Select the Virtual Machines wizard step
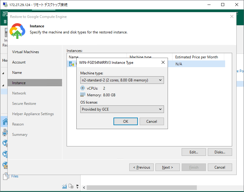This screenshot has height=192, width=244. [x=26, y=52]
